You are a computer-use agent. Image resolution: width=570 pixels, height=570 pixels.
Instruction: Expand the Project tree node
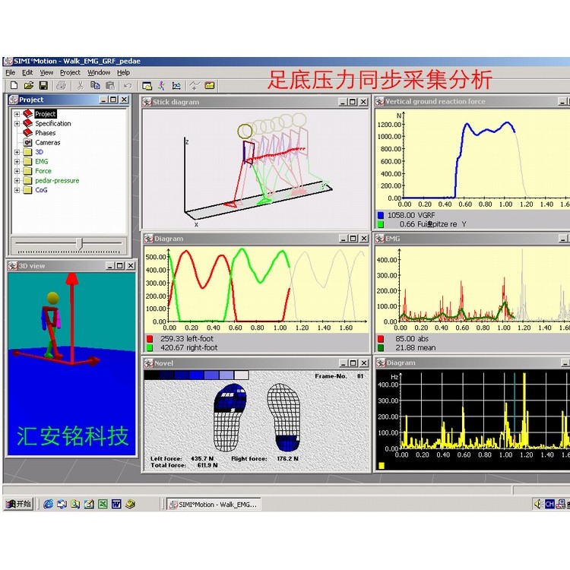[17, 114]
